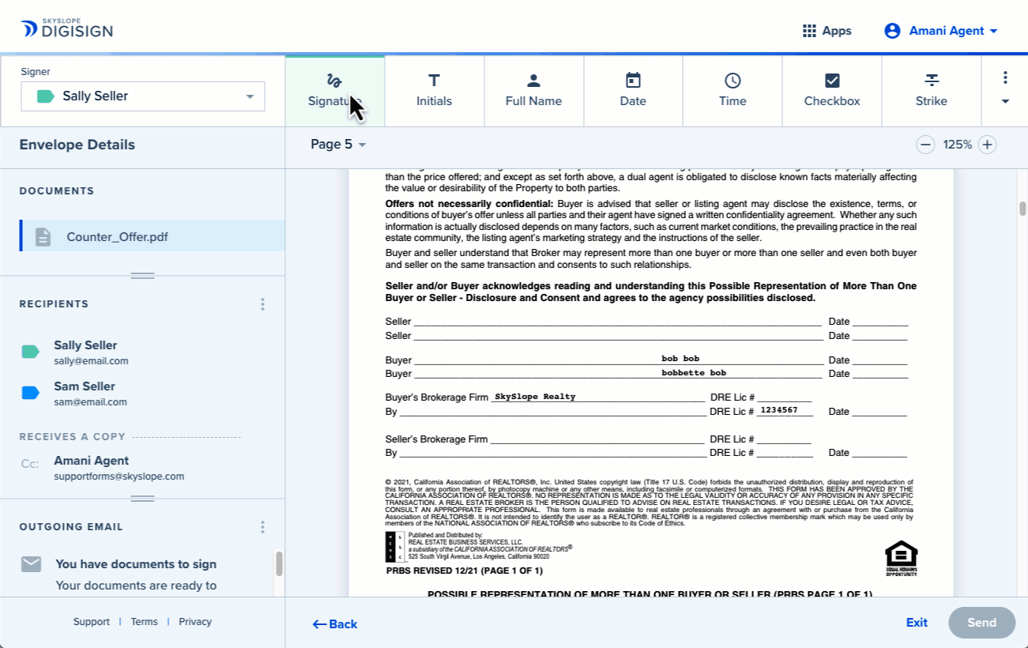Open the toolbar three-dot menu

coord(1005,77)
